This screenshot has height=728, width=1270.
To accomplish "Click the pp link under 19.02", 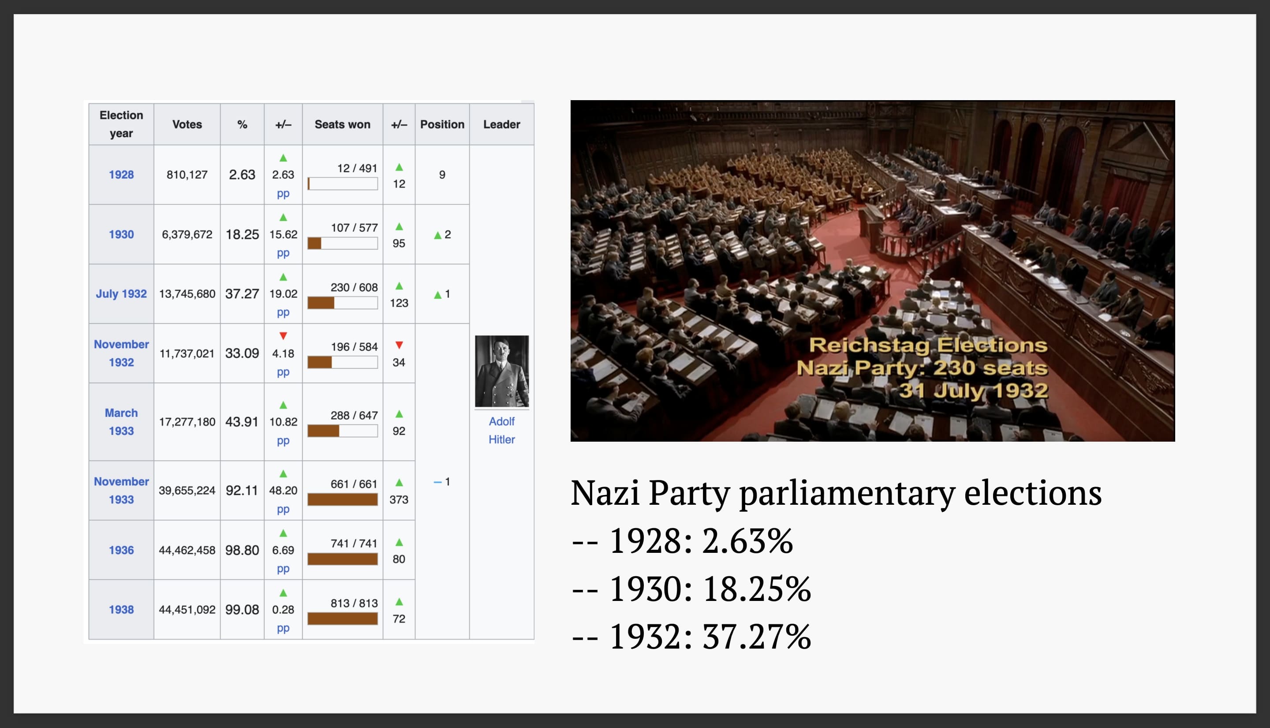I will coord(283,312).
